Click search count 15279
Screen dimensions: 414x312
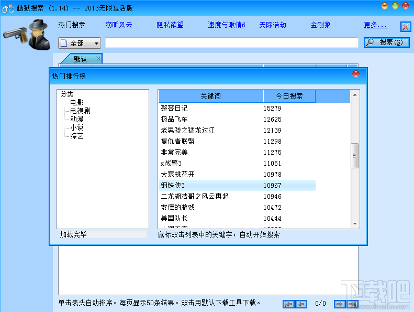(273, 109)
